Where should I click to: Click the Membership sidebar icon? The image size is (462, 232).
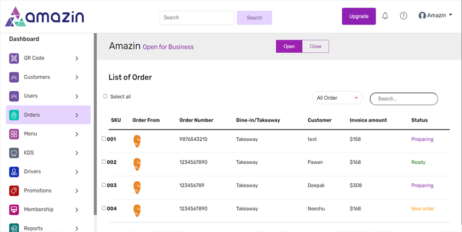point(14,210)
